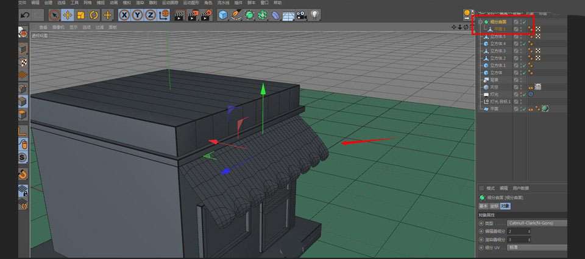Image resolution: width=585 pixels, height=259 pixels.
Task: Toggle the X axis lock
Action: 124,15
